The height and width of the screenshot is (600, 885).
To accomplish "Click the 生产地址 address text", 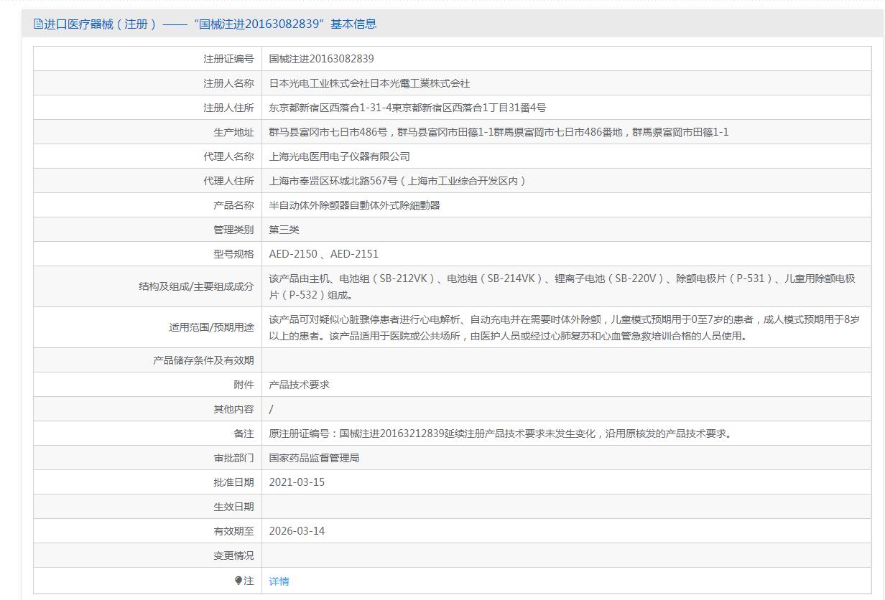I will tap(499, 132).
